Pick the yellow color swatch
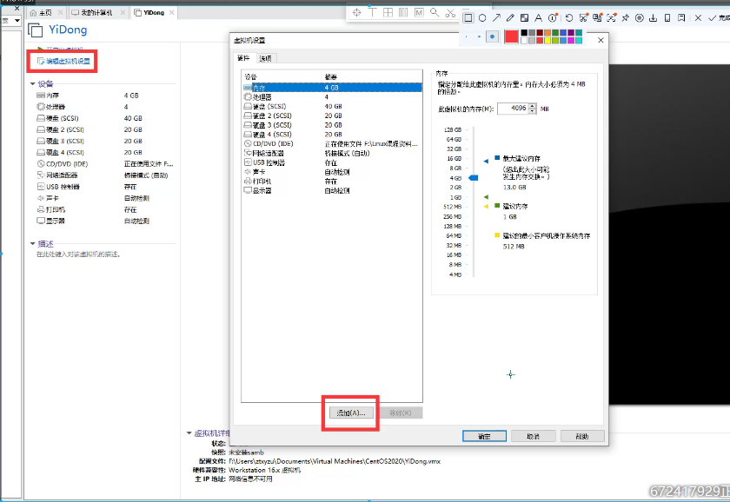The image size is (730, 502). 548,41
